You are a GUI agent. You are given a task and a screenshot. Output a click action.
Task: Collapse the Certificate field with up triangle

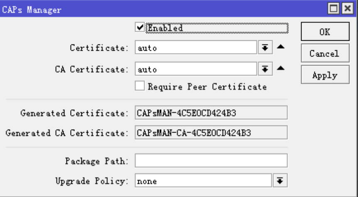pyautogui.click(x=281, y=47)
